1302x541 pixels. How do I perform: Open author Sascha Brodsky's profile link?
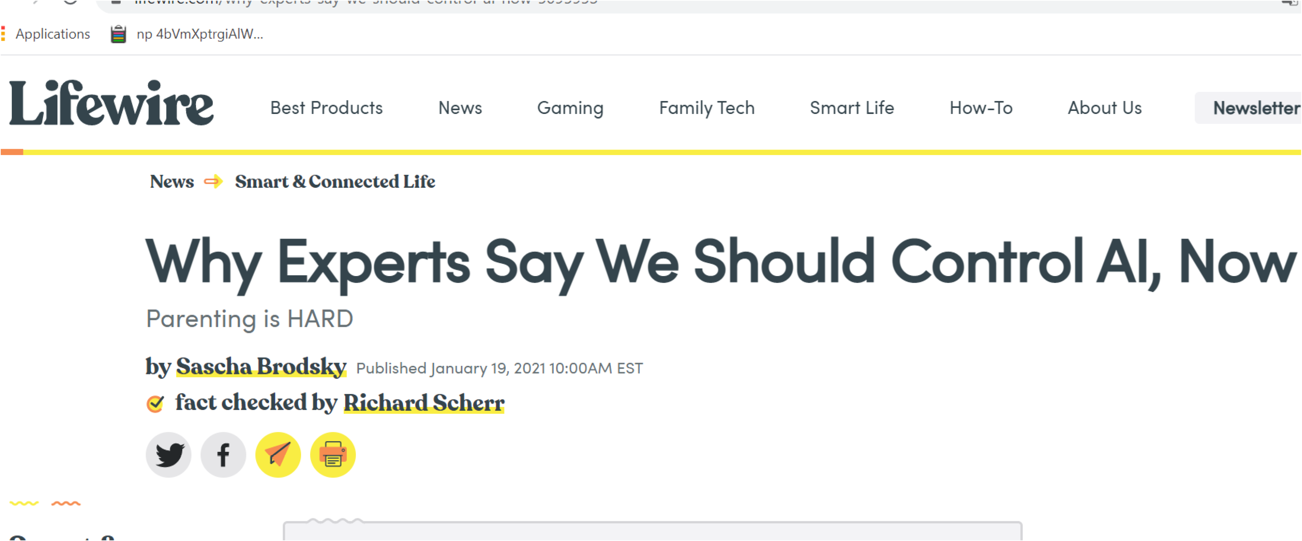tap(261, 367)
